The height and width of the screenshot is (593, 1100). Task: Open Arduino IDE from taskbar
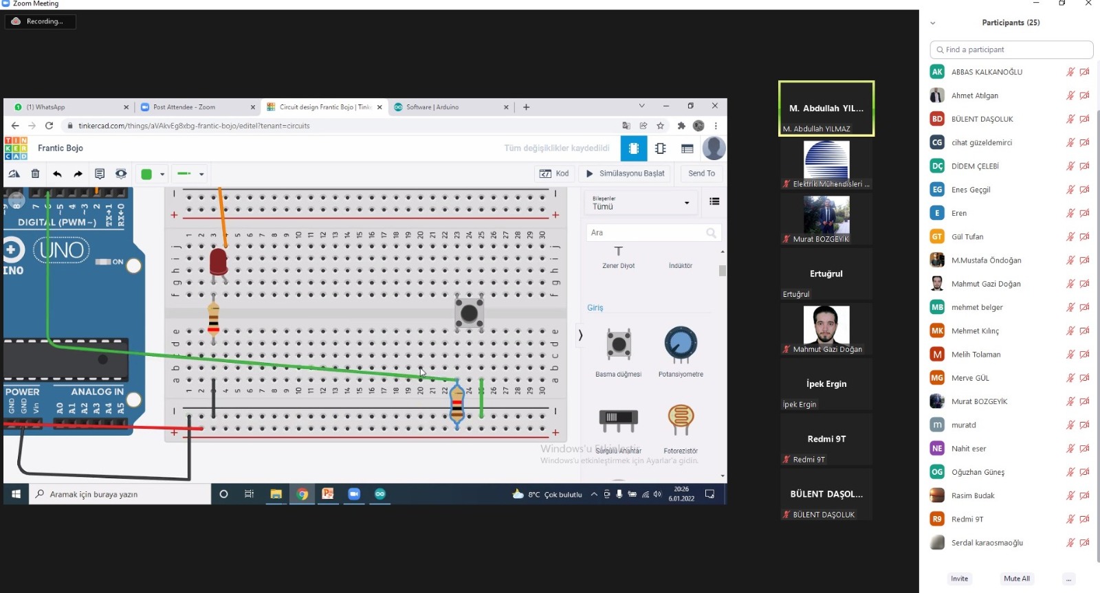(379, 494)
